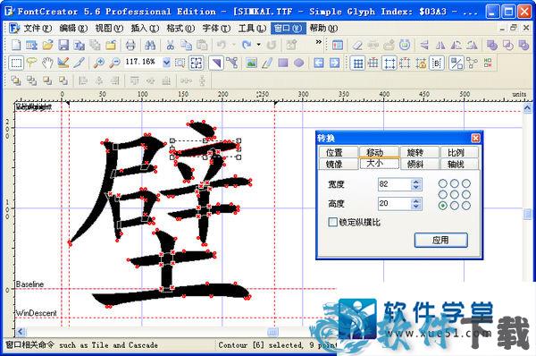536x356 pixels.
Task: Open the Redo history dropdown arrow
Action: coord(259,45)
